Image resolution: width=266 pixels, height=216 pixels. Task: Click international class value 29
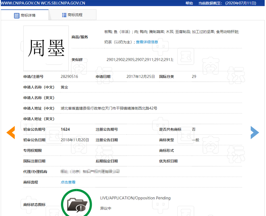pyautogui.click(x=194, y=77)
